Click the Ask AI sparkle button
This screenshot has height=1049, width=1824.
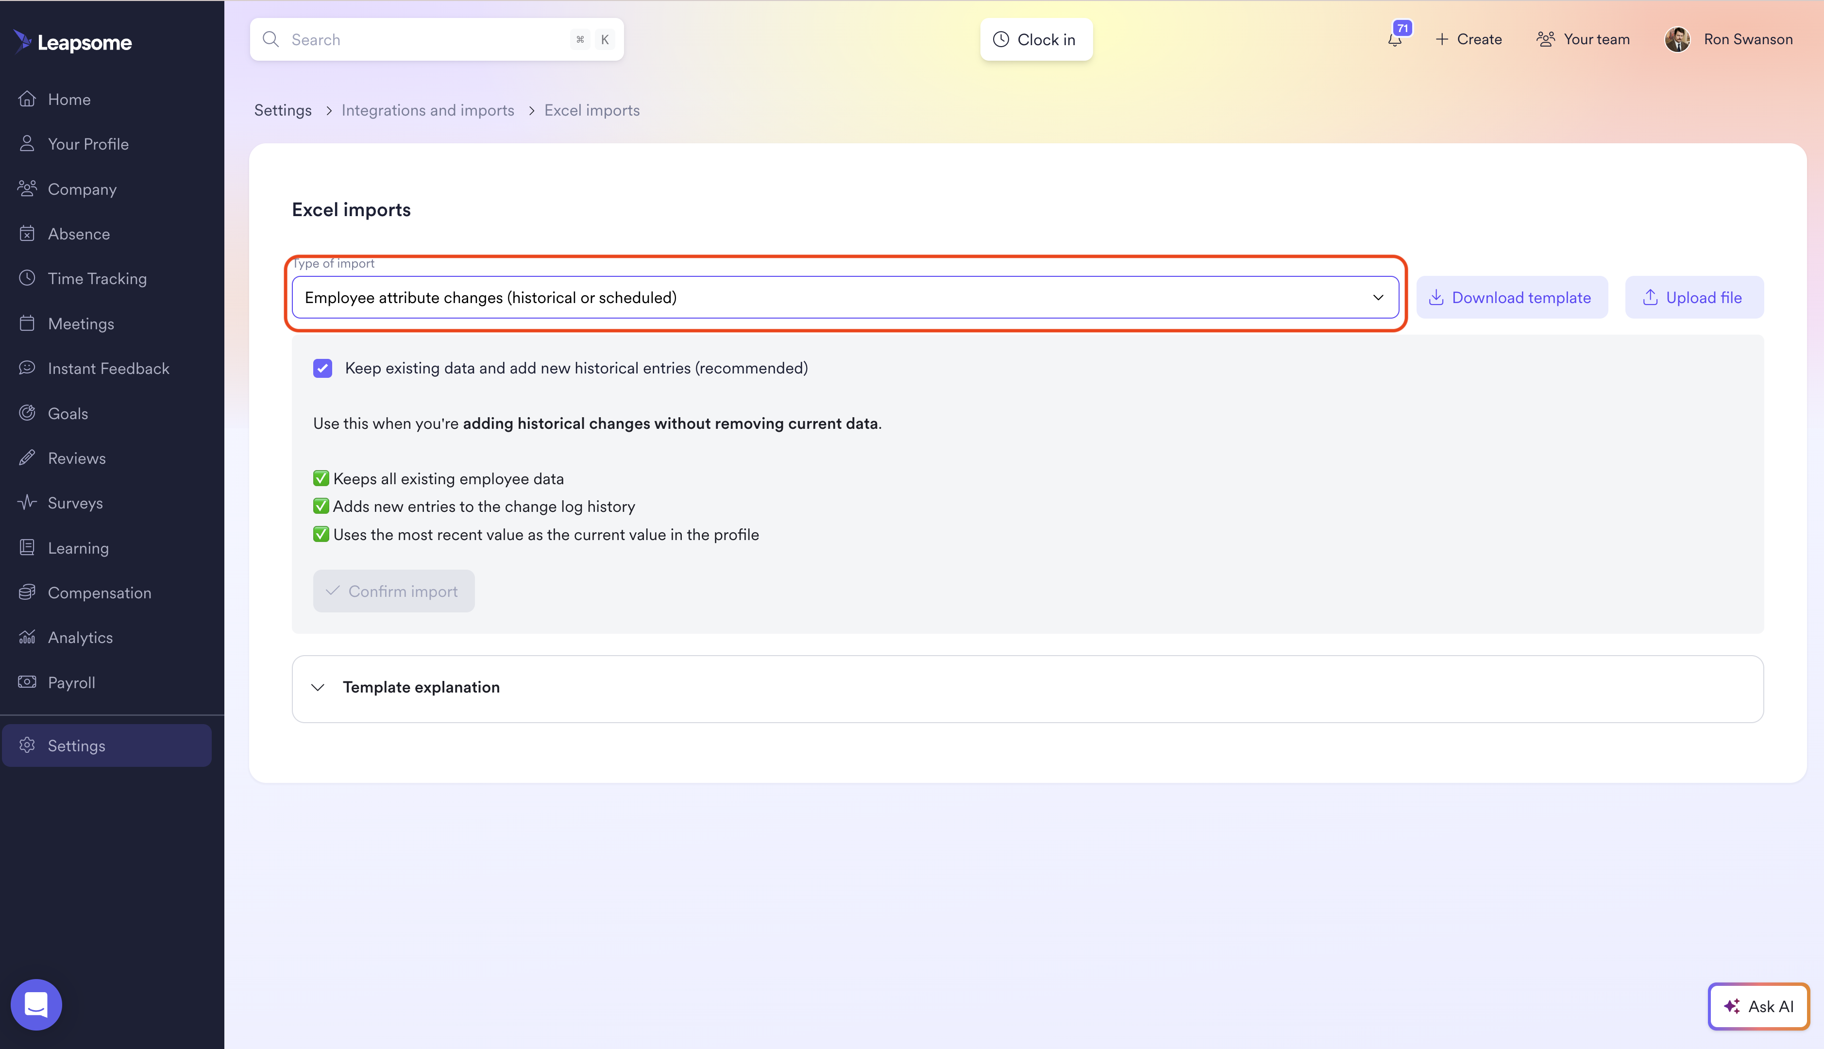(x=1758, y=1006)
